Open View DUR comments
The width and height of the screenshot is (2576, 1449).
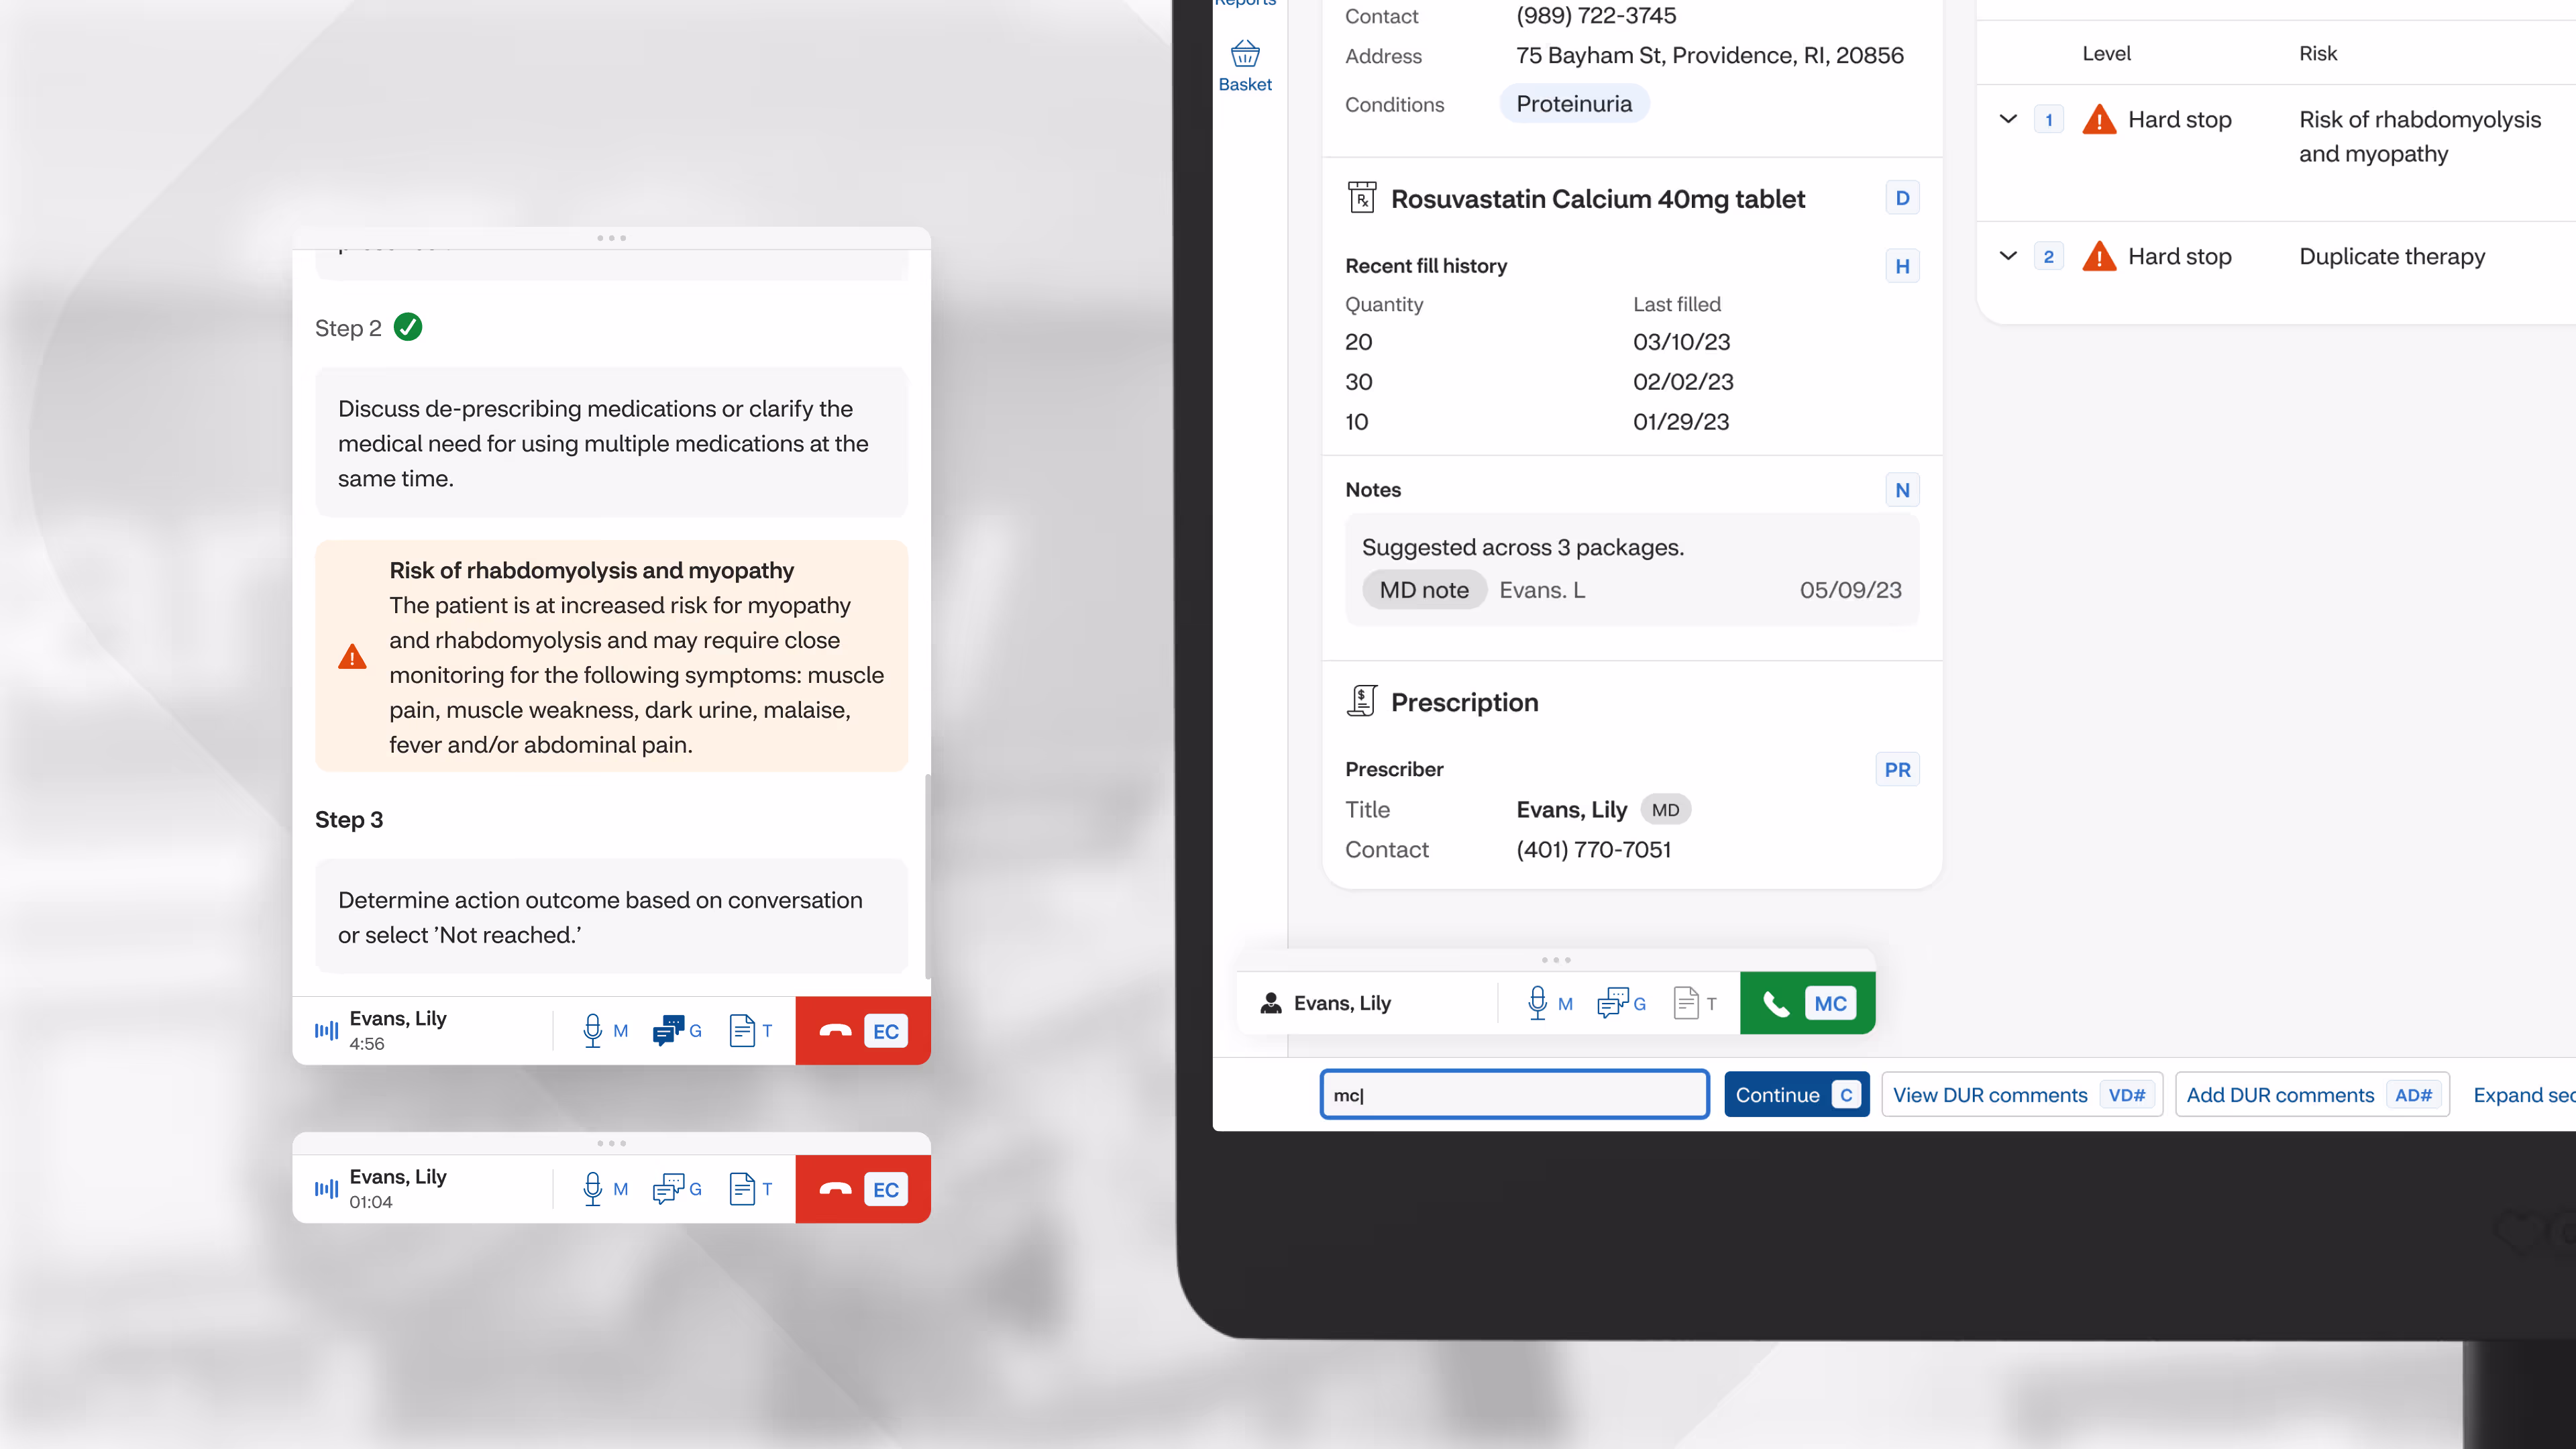point(2020,1095)
